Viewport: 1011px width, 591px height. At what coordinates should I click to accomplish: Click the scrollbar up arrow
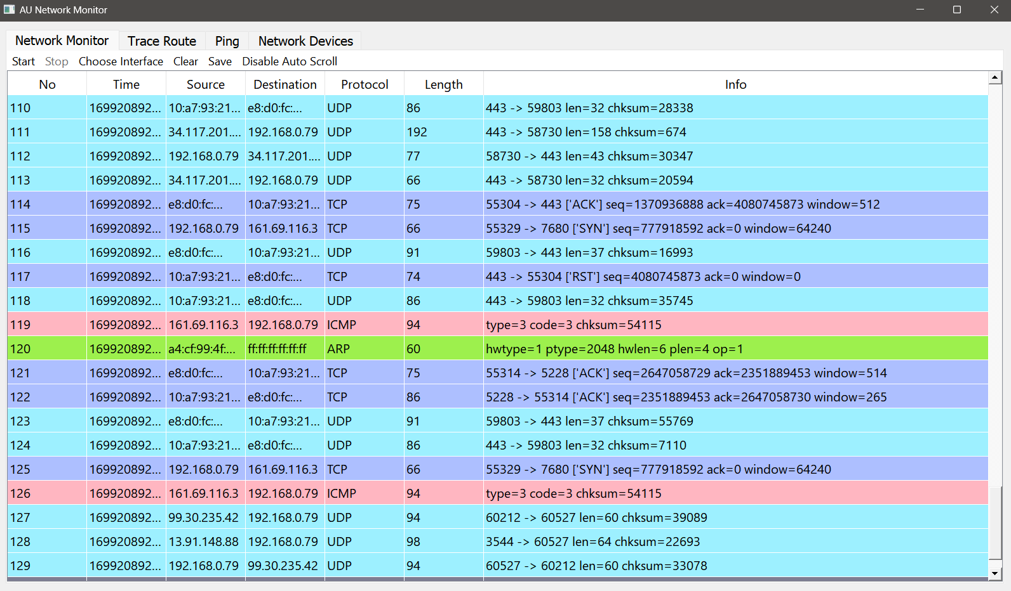click(995, 78)
